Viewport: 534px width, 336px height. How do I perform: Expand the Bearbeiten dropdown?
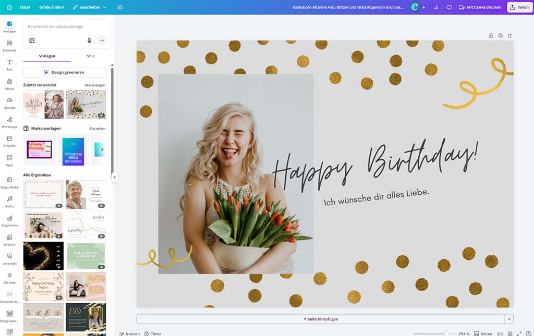[x=90, y=7]
